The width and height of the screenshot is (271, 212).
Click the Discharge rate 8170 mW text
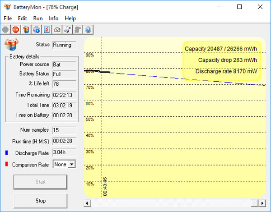226,71
